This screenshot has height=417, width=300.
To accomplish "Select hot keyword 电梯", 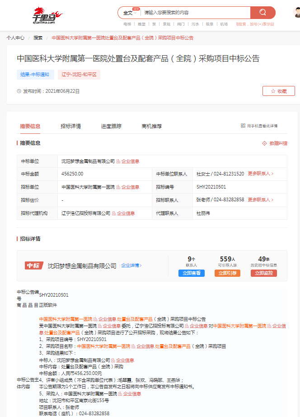I will pyautogui.click(x=127, y=24).
